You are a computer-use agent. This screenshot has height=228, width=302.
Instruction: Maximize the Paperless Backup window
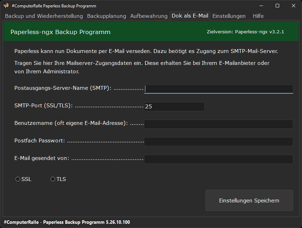[x=277, y=6]
